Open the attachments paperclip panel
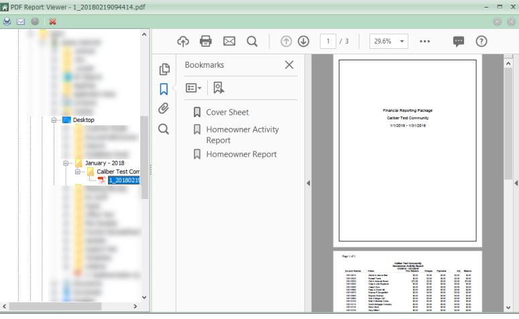This screenshot has height=319, width=519. click(164, 109)
